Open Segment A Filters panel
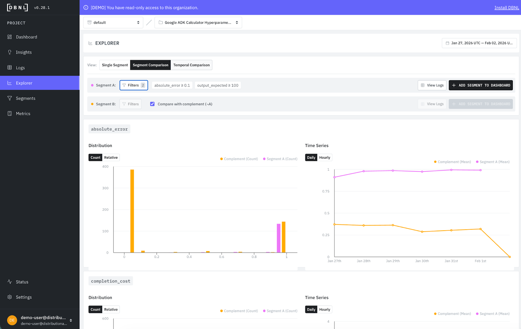Screen dimensions: 521x329 (134, 85)
